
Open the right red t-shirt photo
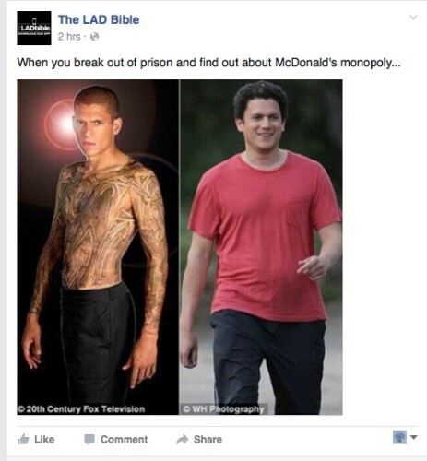(x=261, y=247)
